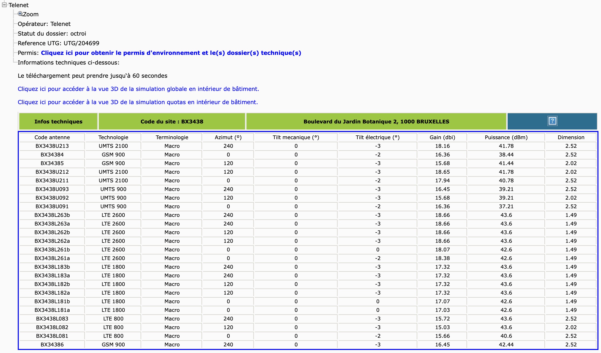601x353 pixels.
Task: Select antenna code BX3438U093
Action: point(52,189)
